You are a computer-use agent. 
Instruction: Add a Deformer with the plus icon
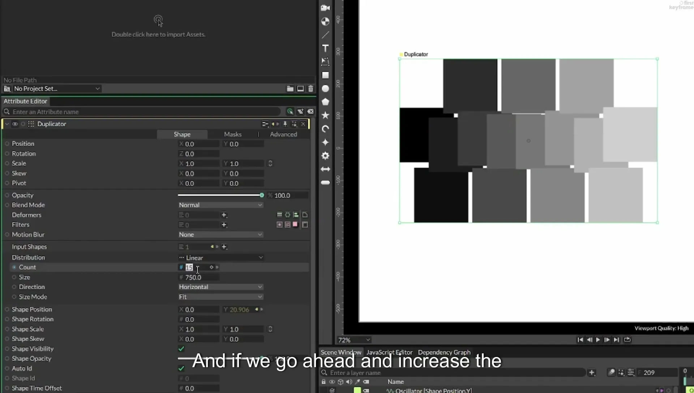pyautogui.click(x=224, y=215)
